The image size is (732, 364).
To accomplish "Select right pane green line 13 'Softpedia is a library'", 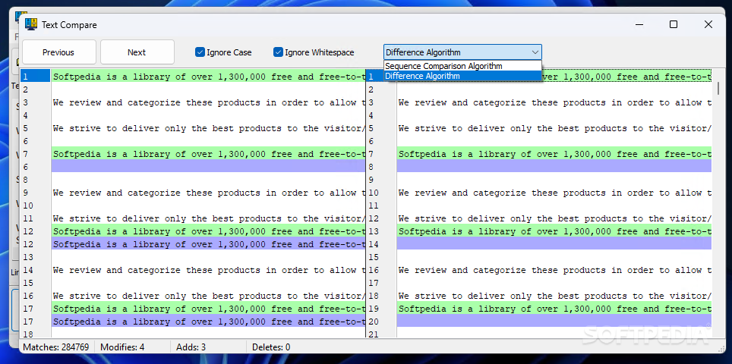I will [554, 231].
